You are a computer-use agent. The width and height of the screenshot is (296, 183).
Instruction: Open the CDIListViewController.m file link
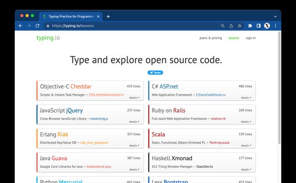pyautogui.click(x=106, y=95)
